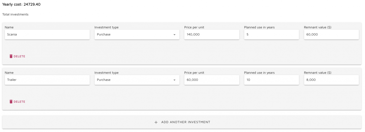Open Trailer investment type dropdown arrow
Image resolution: width=365 pixels, height=132 pixels.
tap(174, 80)
